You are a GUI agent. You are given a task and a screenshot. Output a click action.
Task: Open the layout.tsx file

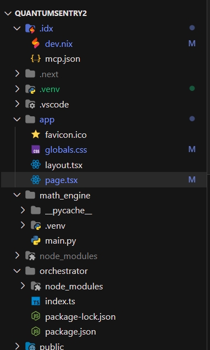click(64, 165)
